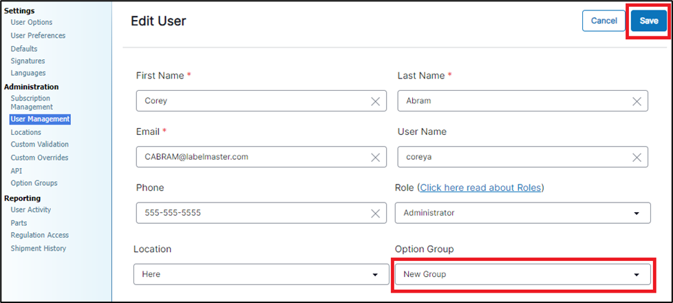Clear the First Name field X icon
Screen dimensions: 673x303
(x=375, y=101)
